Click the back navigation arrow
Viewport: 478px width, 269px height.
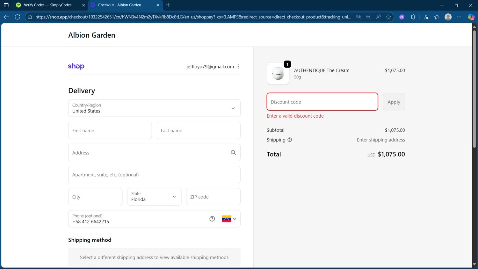click(x=6, y=17)
